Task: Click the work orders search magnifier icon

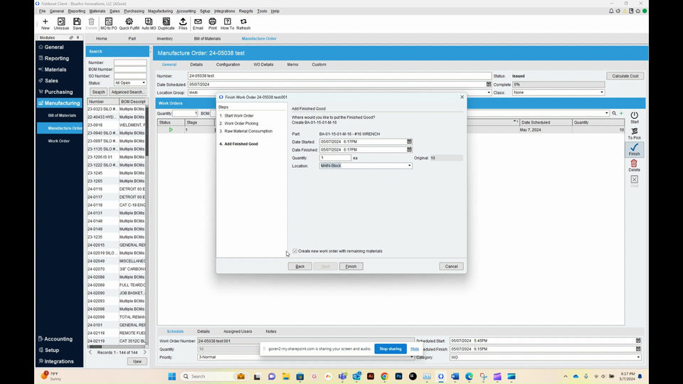Action: (614, 113)
